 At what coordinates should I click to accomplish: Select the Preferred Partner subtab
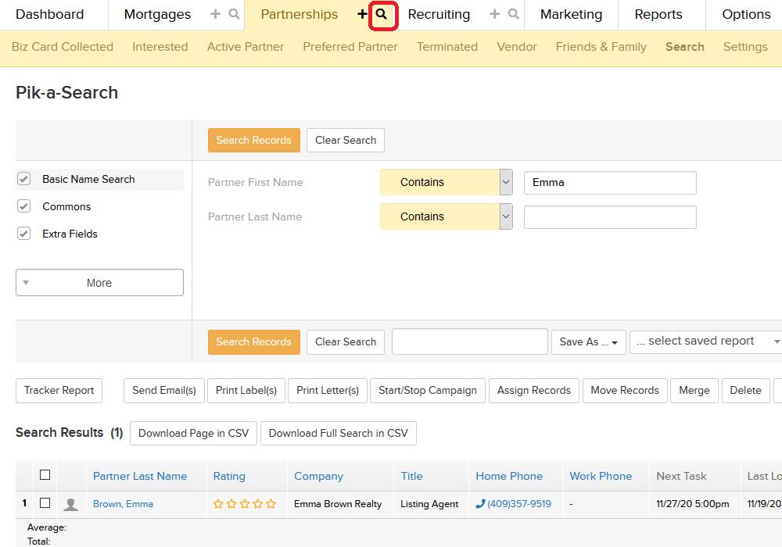coord(350,47)
